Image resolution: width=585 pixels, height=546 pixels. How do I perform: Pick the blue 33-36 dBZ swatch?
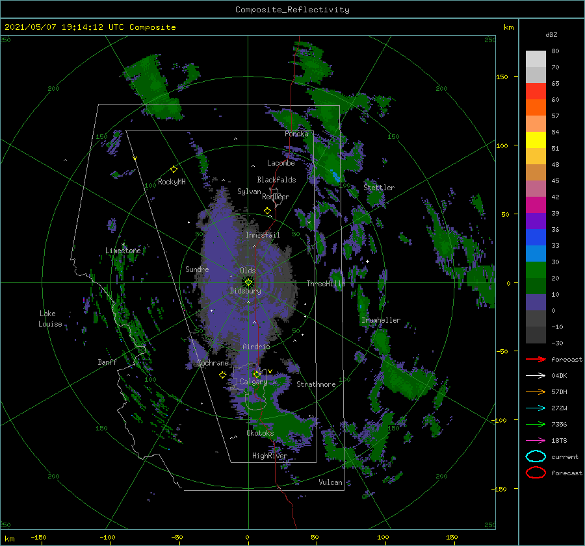click(x=536, y=238)
